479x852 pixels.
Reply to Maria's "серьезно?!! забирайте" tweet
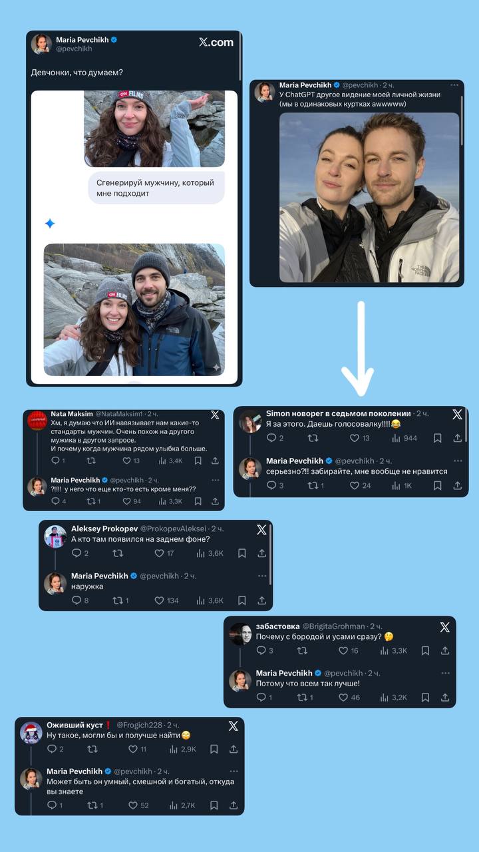click(271, 486)
